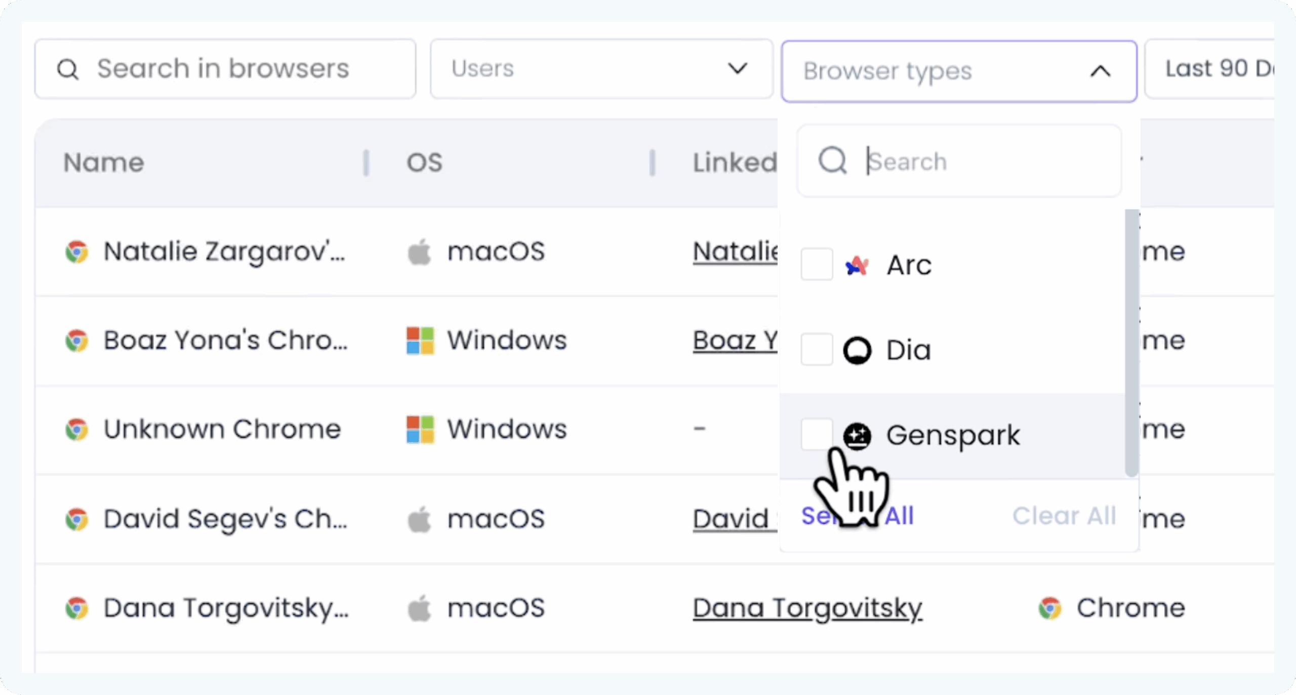The image size is (1296, 695).
Task: Open the Users filter dropdown
Action: tap(601, 69)
